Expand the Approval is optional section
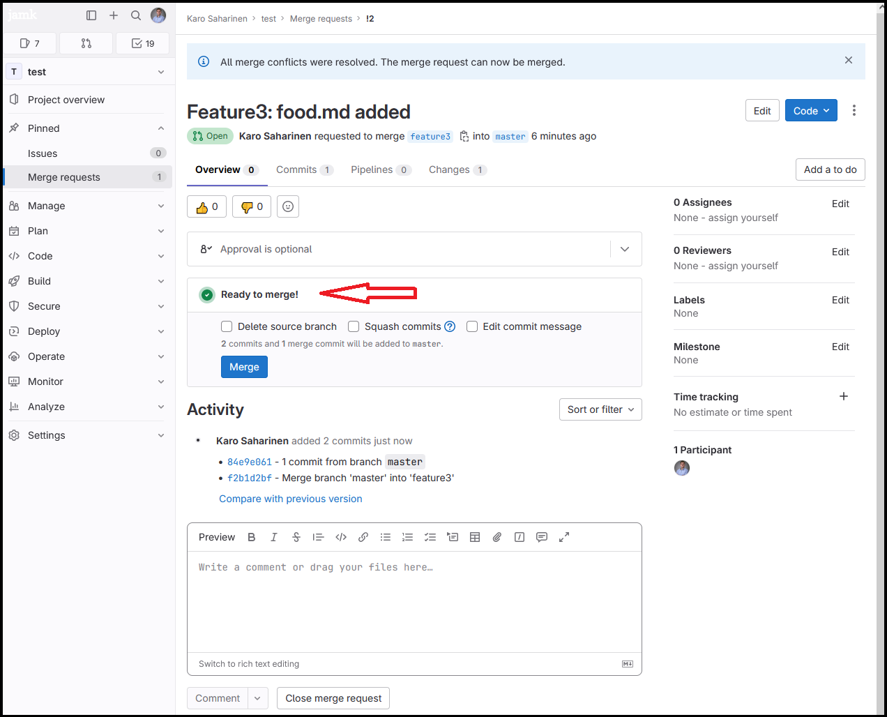 coord(625,249)
